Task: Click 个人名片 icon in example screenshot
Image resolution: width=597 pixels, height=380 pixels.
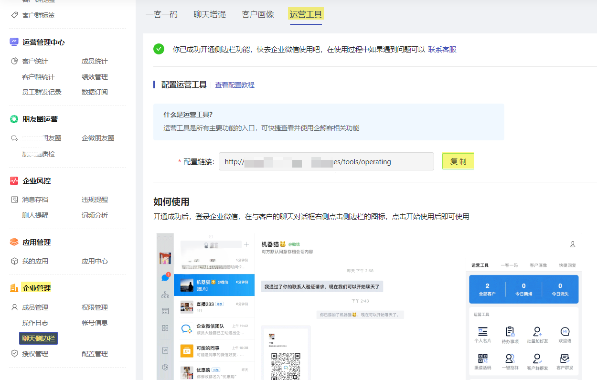Action: point(482,332)
